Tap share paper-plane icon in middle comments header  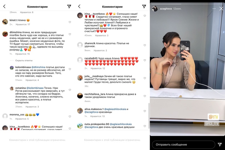point(144,6)
